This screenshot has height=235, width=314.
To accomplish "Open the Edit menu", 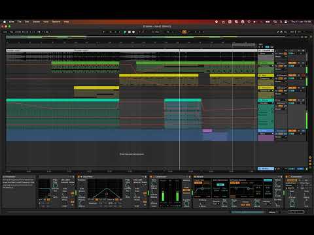I will [27, 22].
